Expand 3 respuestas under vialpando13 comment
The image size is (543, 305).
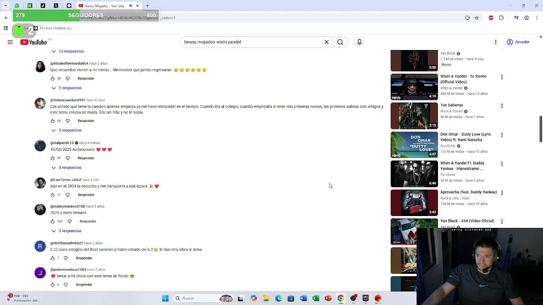click(67, 167)
